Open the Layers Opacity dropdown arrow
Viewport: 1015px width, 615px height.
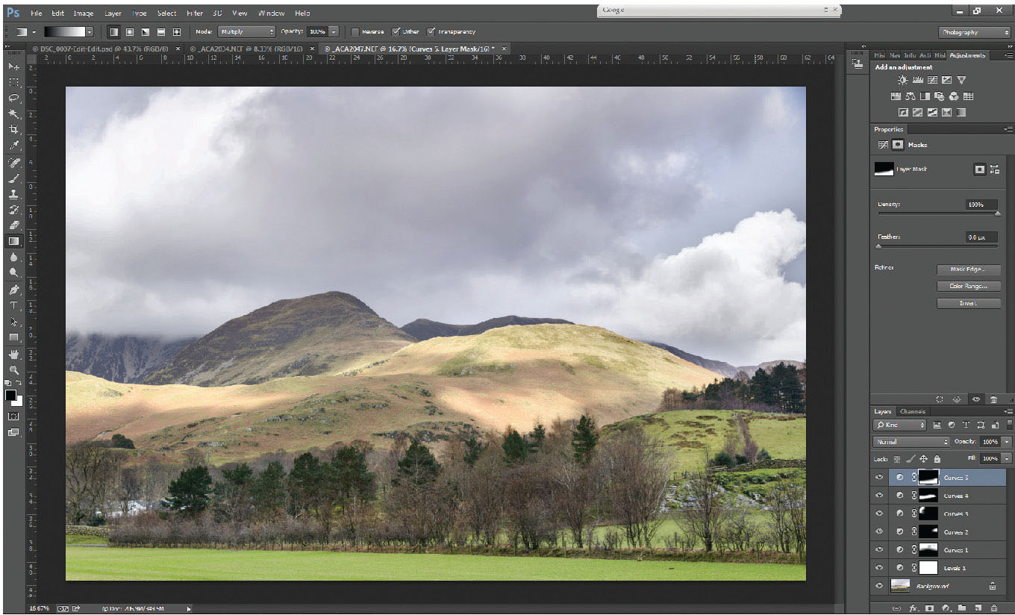coord(1008,442)
